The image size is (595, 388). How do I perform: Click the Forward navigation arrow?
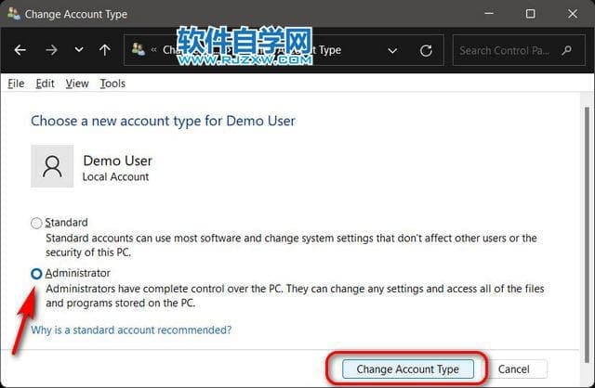[50, 50]
